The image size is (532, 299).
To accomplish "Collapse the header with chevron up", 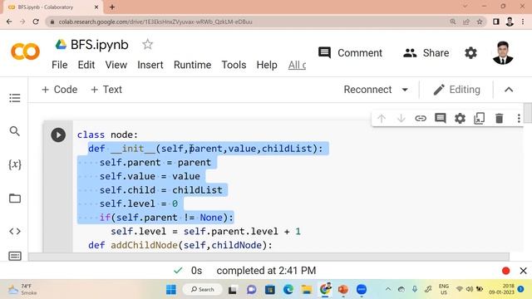I will (509, 90).
